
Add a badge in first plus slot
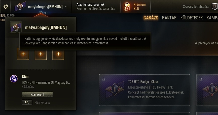pos(23,54)
